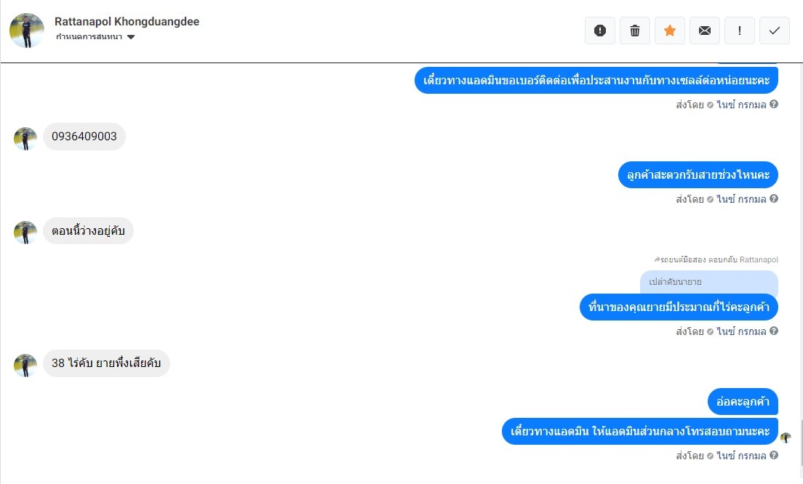803x484 pixels.
Task: Delete conversation with the trash icon
Action: (x=634, y=31)
